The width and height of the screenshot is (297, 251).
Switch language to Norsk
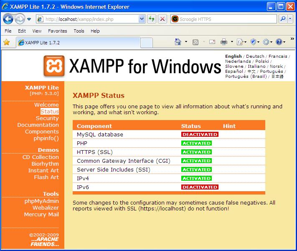(276, 67)
